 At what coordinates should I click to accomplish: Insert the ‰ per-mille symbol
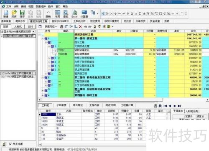click(x=169, y=14)
